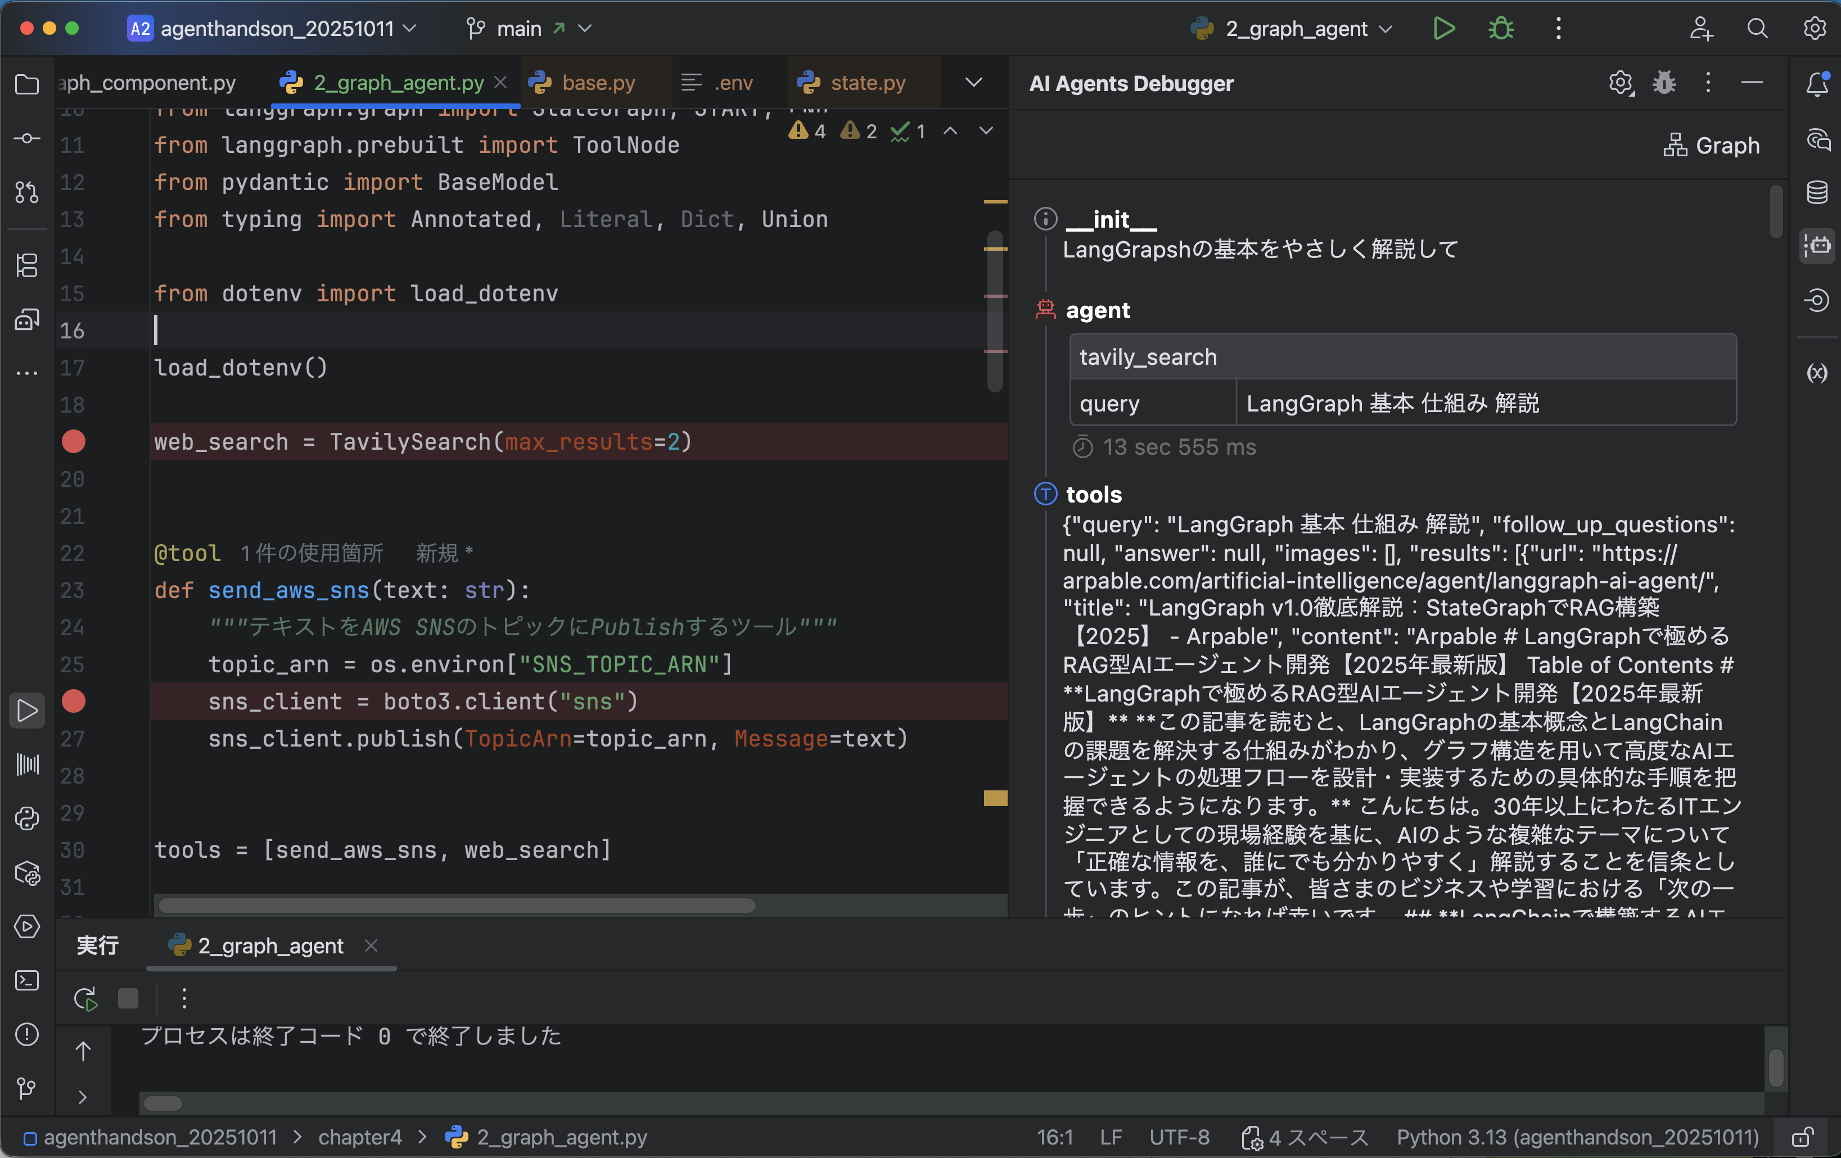Open the Notifications bell icon

pos(1816,84)
